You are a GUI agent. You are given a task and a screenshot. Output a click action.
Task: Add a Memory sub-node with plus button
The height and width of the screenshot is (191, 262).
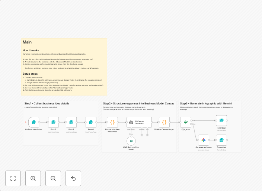142,135
